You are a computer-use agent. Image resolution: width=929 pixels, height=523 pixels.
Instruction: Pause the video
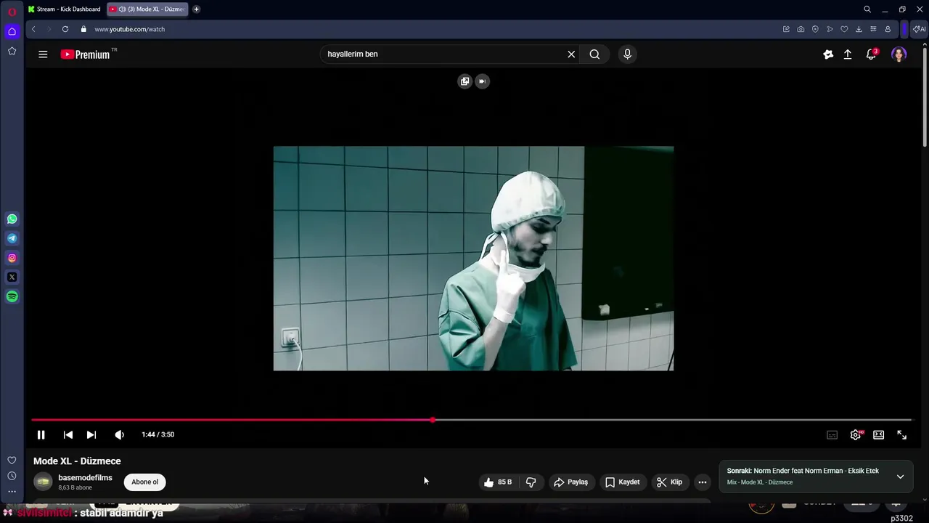pyautogui.click(x=41, y=434)
